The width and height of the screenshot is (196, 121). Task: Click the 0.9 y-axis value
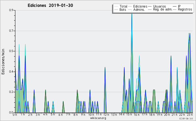11,10
